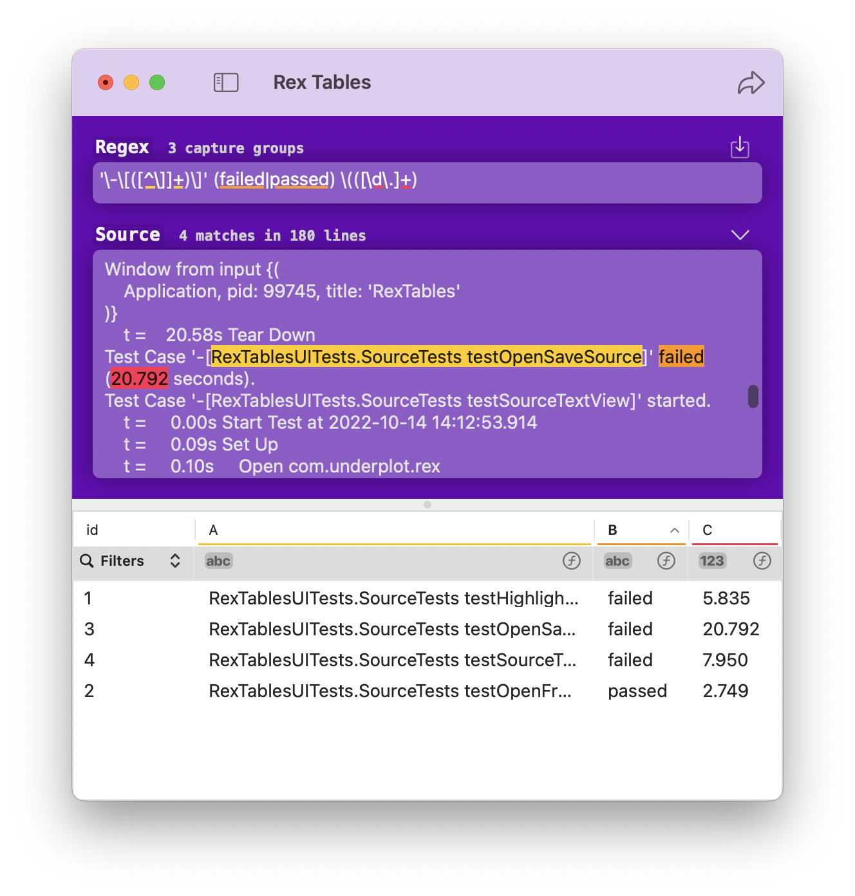The image size is (855, 896).
Task: Open the Filters up-down stepper menu
Action: pyautogui.click(x=175, y=561)
